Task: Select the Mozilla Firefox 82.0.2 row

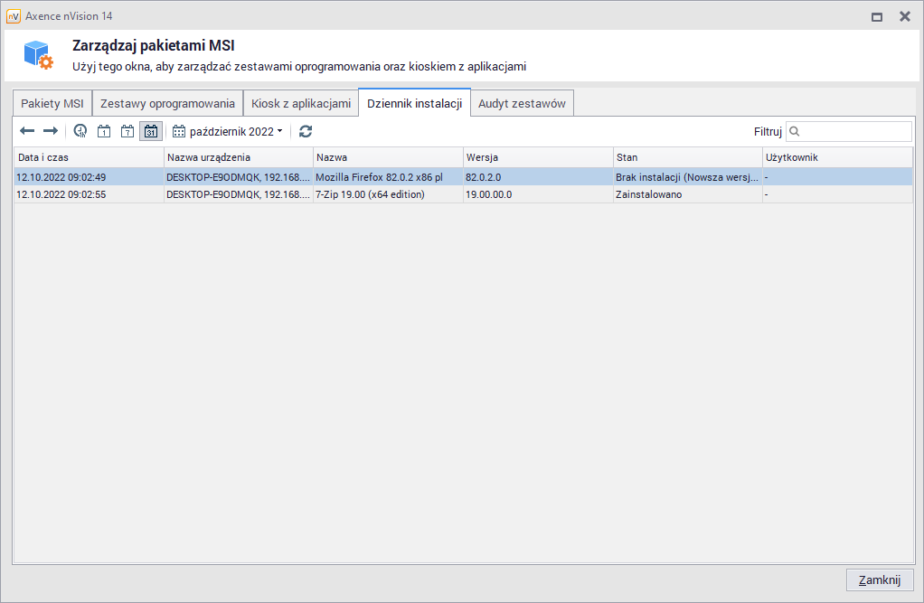Action: point(380,177)
